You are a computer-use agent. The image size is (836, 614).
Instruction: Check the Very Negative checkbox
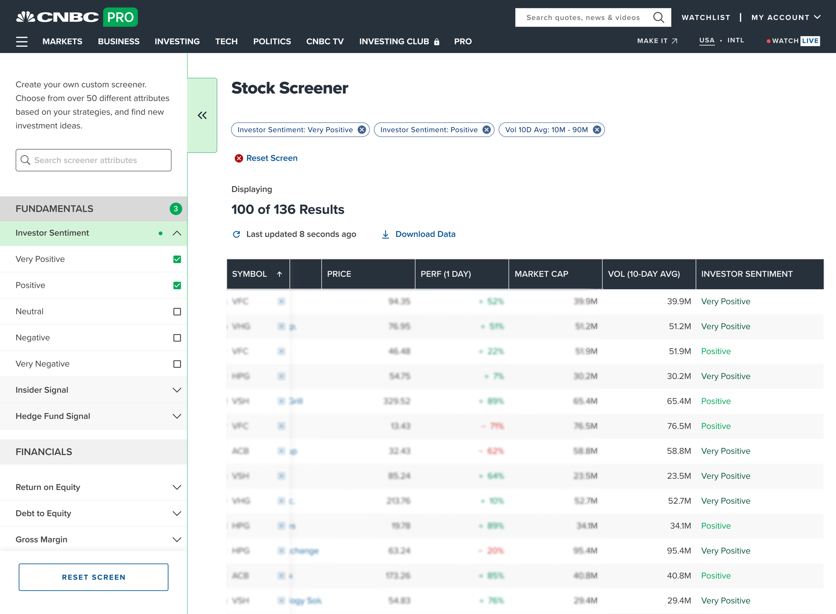[x=177, y=364]
